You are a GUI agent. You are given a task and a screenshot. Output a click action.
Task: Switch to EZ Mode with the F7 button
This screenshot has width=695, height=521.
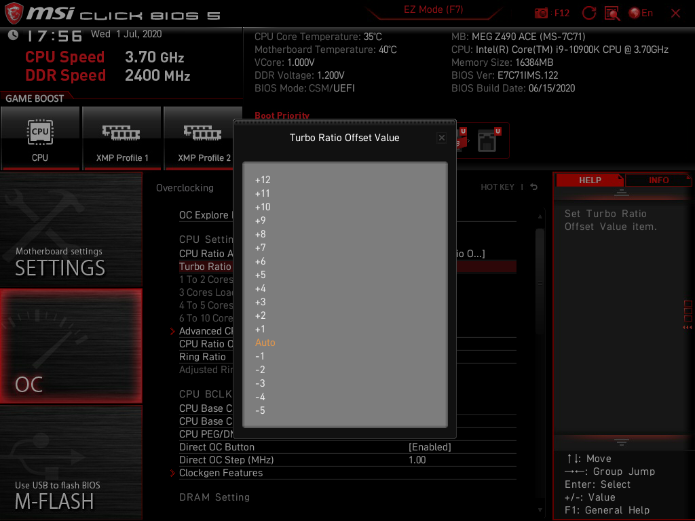[434, 9]
